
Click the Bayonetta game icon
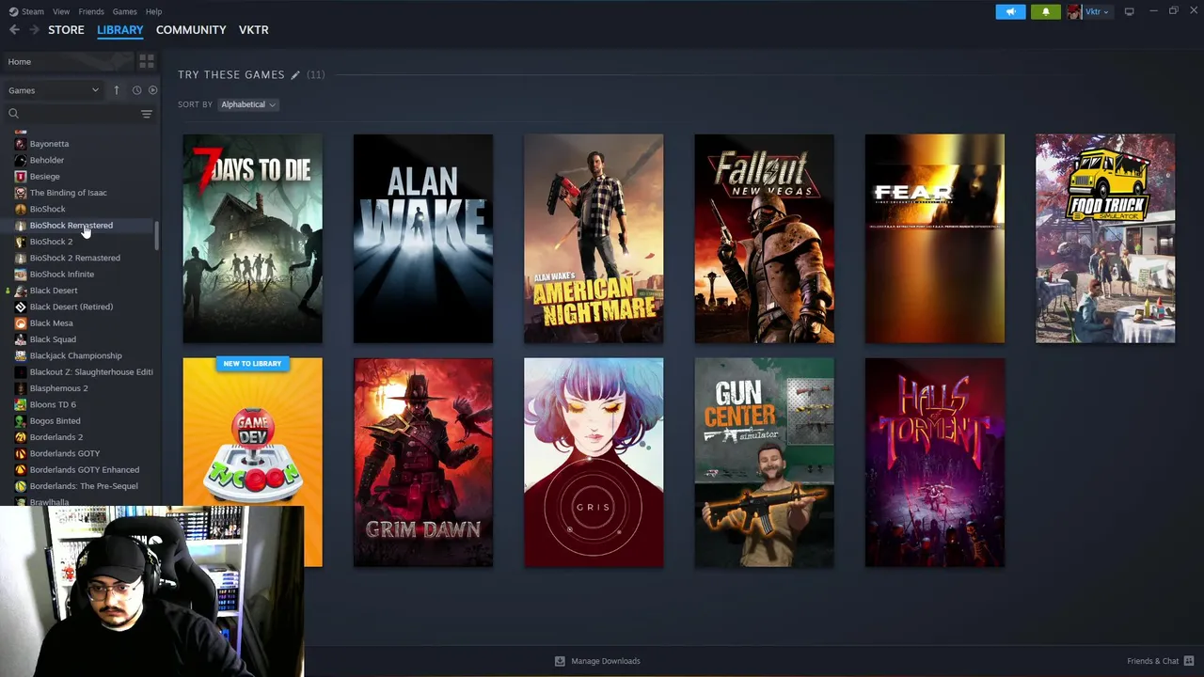(x=21, y=144)
